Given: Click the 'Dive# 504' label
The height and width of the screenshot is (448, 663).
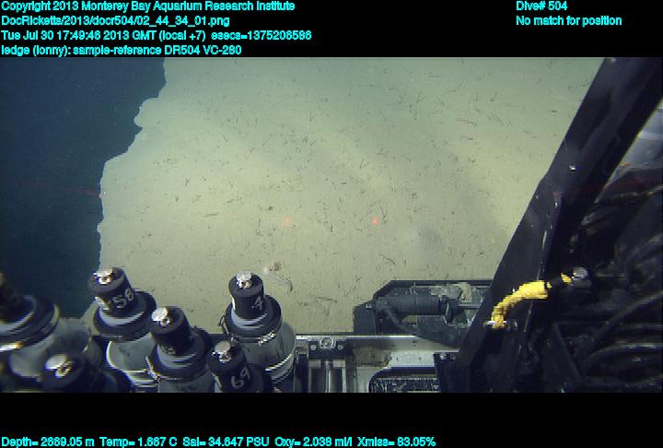Looking at the screenshot, I should click(x=541, y=6).
